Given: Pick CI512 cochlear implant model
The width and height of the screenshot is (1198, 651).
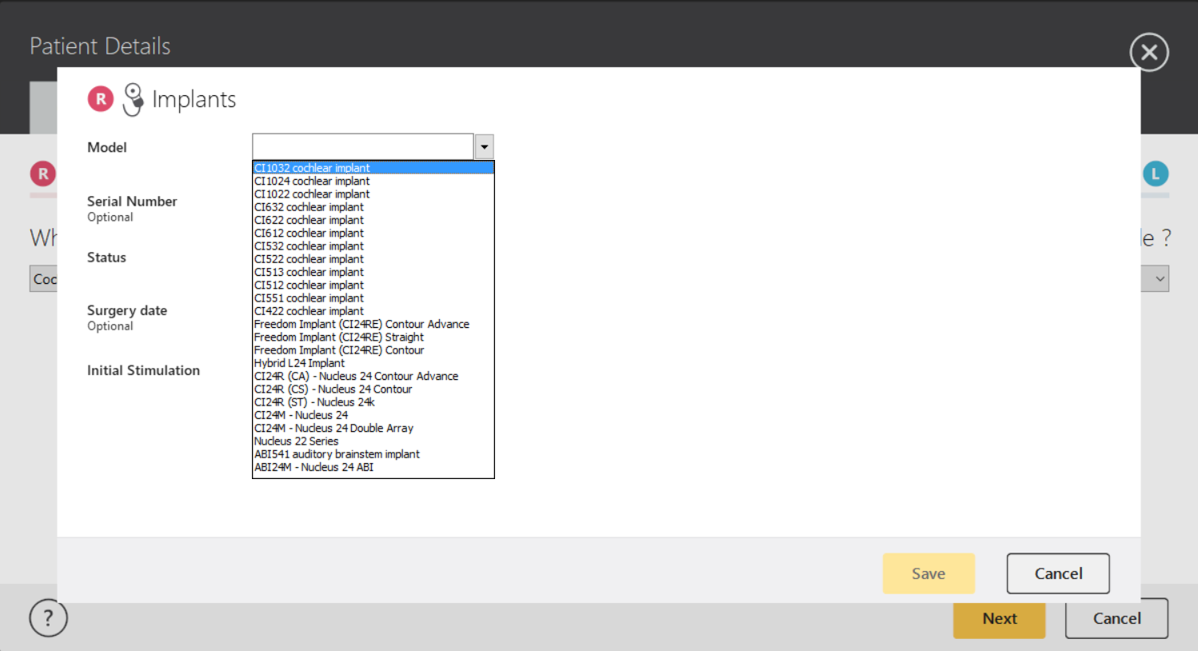Looking at the screenshot, I should pos(309,286).
